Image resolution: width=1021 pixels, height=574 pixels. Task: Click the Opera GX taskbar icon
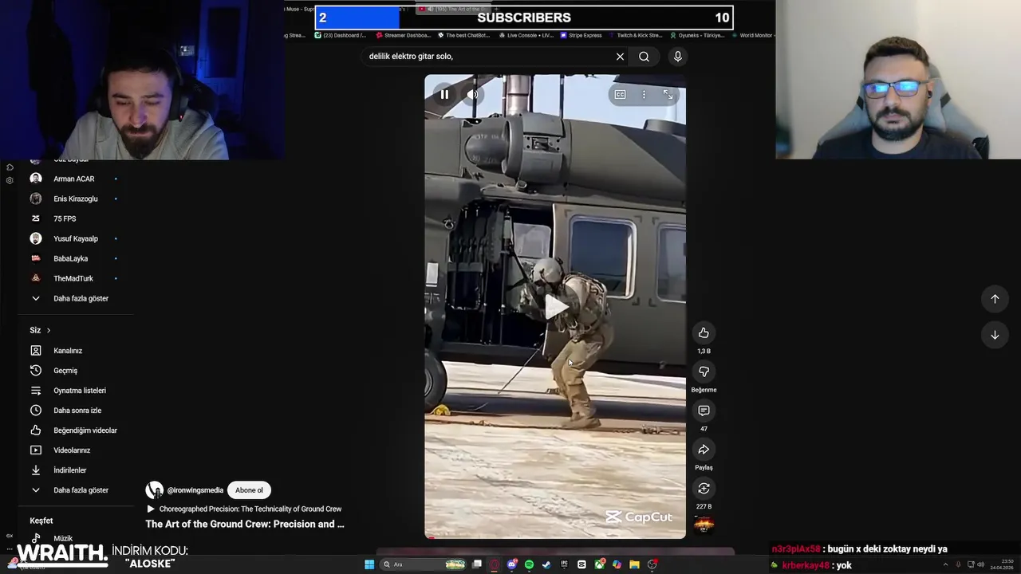click(494, 564)
